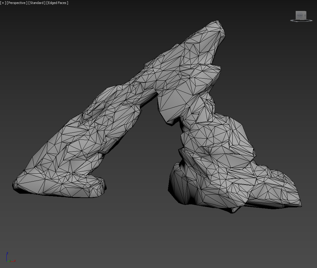The image size is (317, 268).
Task: Click Perspective to toggle the view type
Action: pyautogui.click(x=17, y=3)
